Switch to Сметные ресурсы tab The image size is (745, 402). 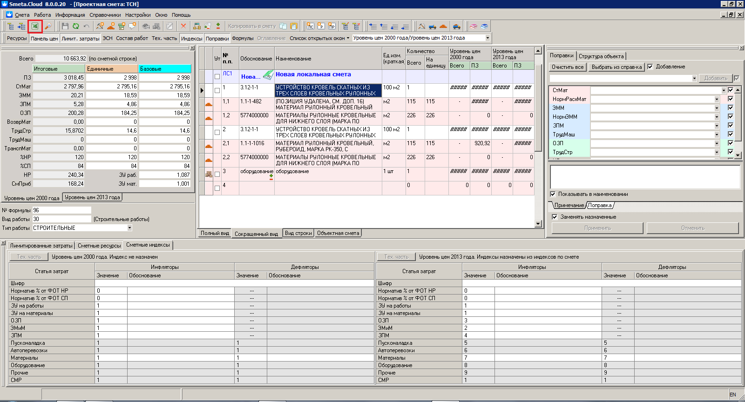(99, 245)
